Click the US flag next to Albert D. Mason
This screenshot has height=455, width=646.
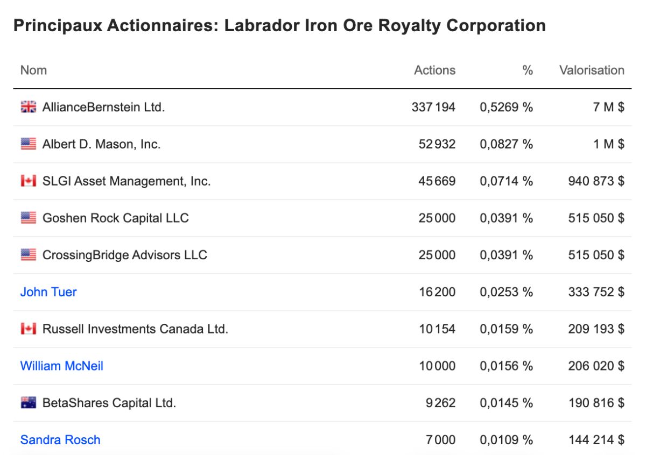pyautogui.click(x=29, y=144)
